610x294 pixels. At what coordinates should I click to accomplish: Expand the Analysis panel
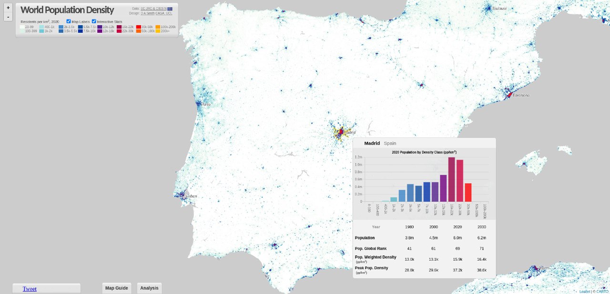tap(149, 288)
